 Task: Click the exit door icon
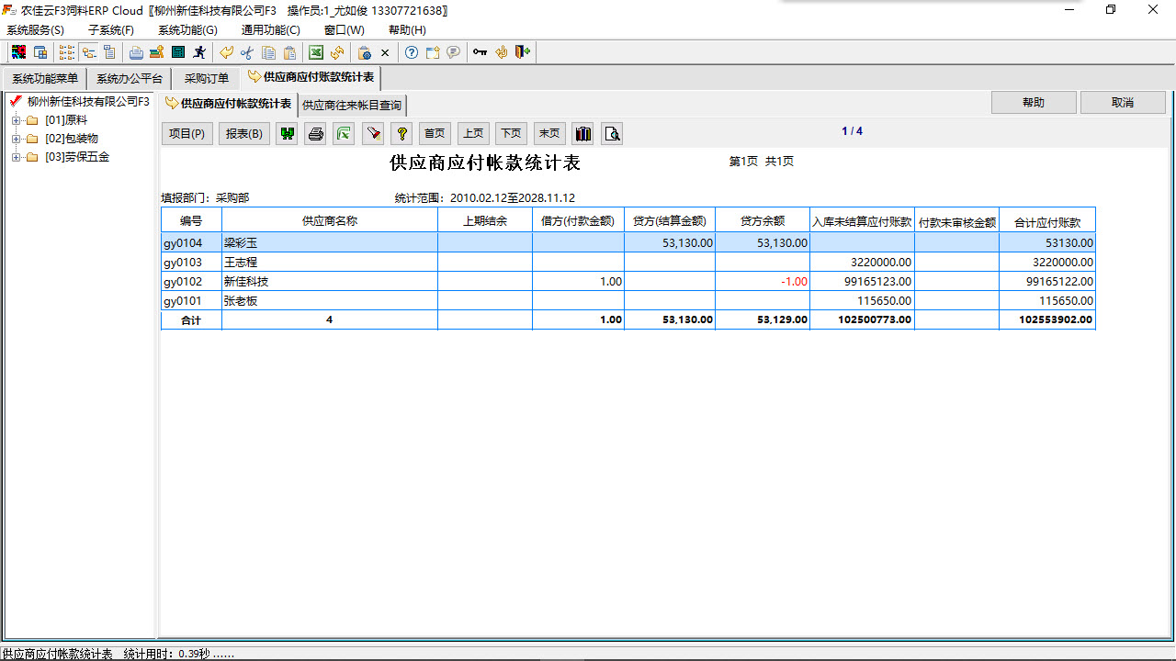point(522,52)
